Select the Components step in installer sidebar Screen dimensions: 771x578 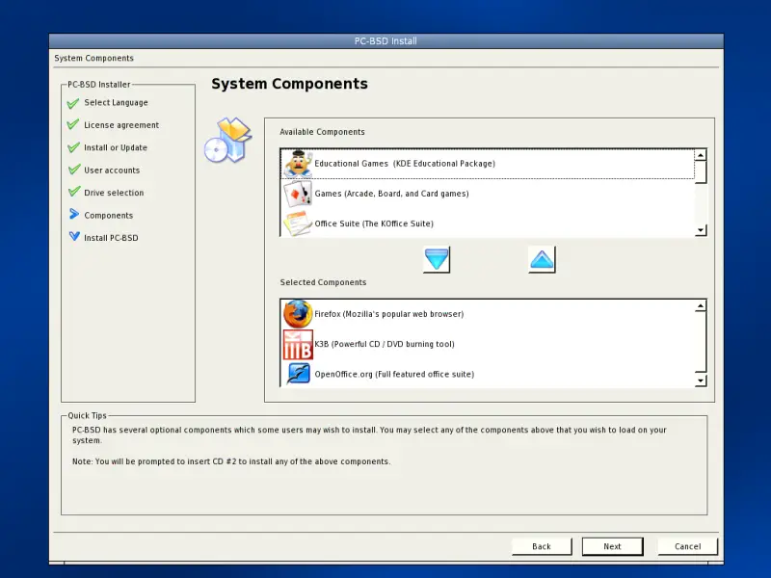click(x=108, y=216)
